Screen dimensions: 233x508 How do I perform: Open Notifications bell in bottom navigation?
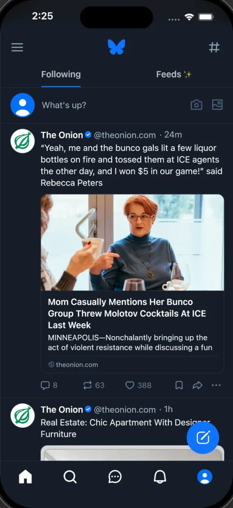click(160, 477)
